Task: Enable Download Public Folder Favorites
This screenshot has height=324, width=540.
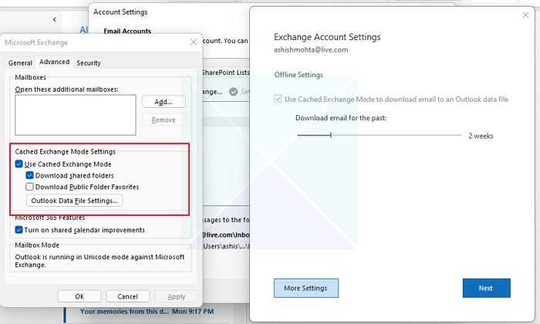Action: coord(29,187)
